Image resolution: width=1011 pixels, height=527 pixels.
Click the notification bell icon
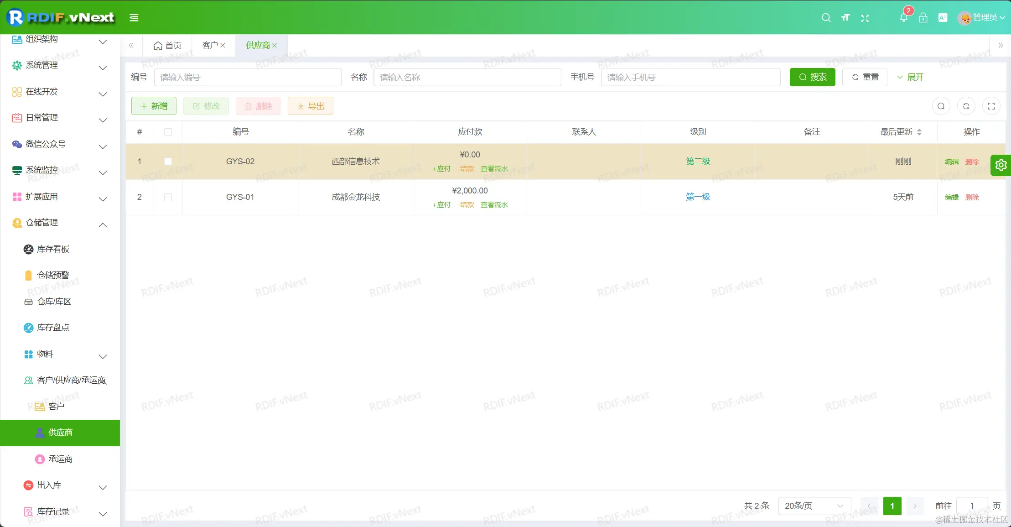coord(903,18)
